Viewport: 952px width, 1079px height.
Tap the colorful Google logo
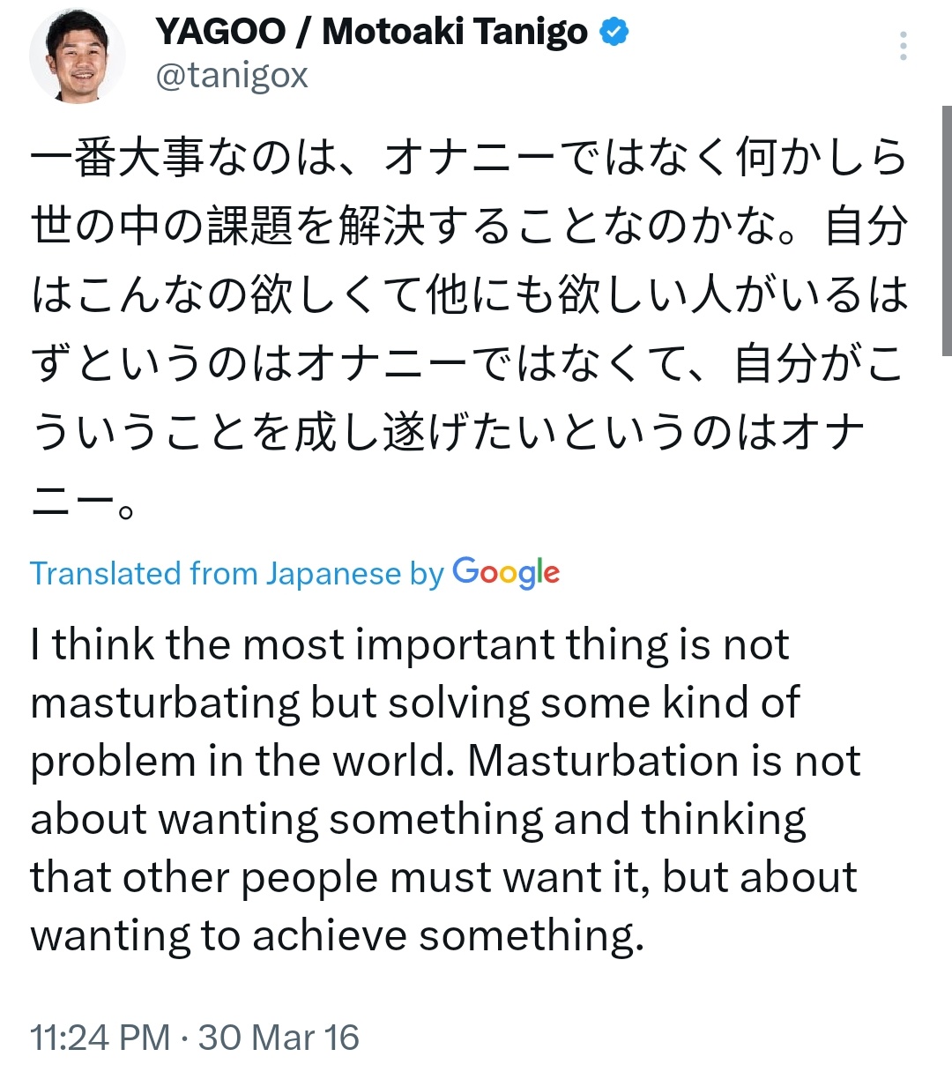pos(506,574)
